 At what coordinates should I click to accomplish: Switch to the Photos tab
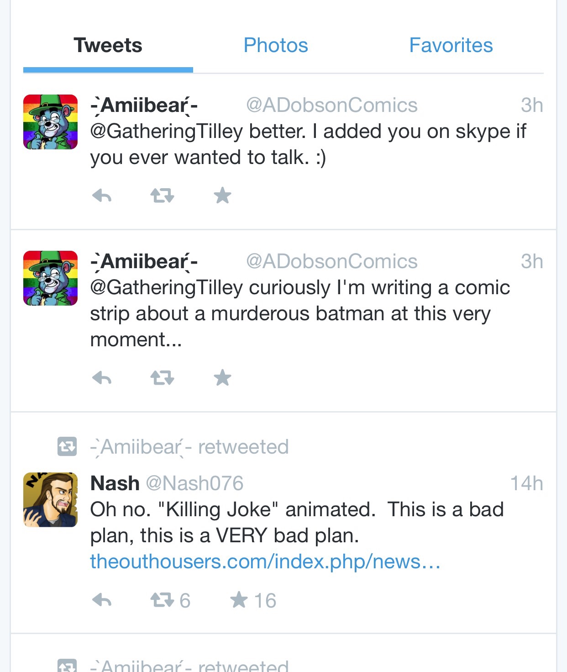tap(276, 45)
